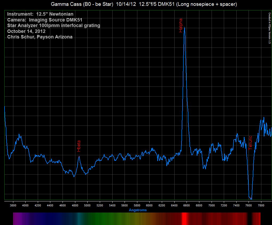The width and height of the screenshot is (272, 225).
Task: Select the Star Analyzer grating annotation
Action: 53,25
